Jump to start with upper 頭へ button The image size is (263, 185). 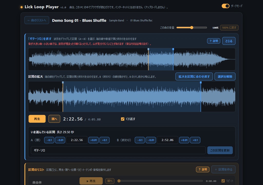[54, 119]
